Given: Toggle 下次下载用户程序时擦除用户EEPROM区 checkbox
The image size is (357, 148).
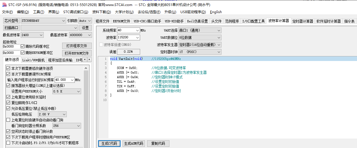Looking at the screenshot, I should tap(8, 137).
